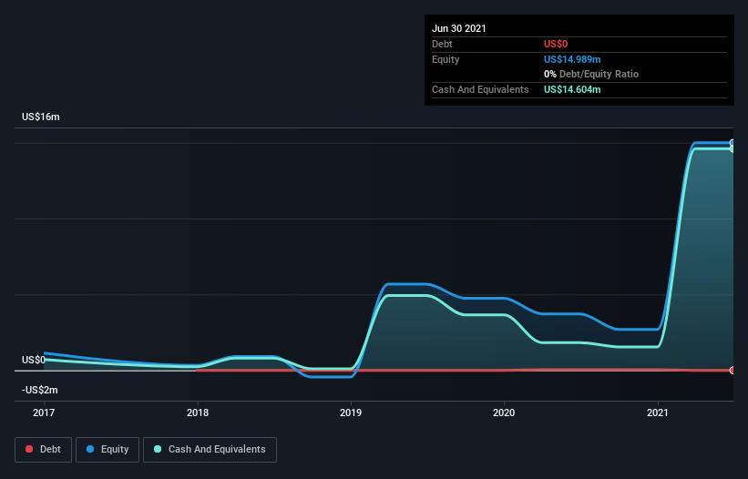Click the US$0 axis label
This screenshot has width=748, height=479.
pyautogui.click(x=34, y=360)
